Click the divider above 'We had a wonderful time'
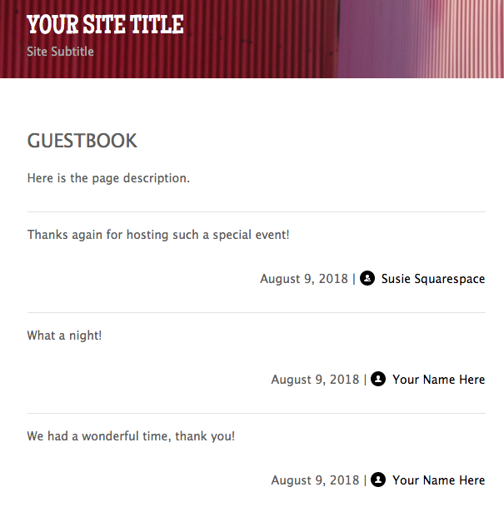Viewport: 504px width, 507px height. [256, 414]
